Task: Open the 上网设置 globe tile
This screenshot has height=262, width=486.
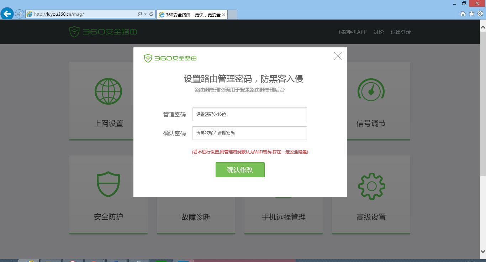Action: tap(109, 101)
